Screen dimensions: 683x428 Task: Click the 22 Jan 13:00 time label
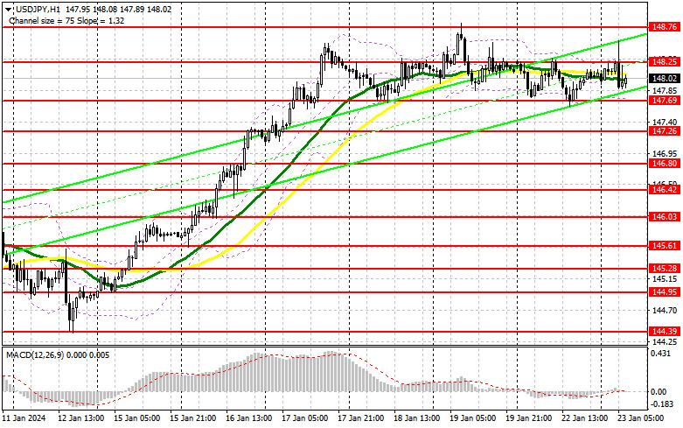pos(584,418)
